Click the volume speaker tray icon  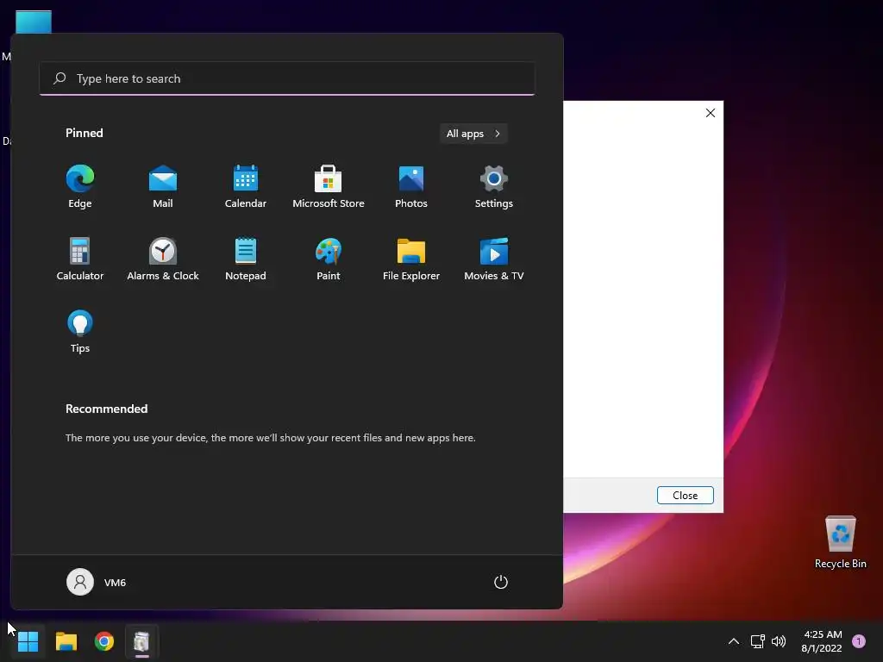[x=779, y=641]
